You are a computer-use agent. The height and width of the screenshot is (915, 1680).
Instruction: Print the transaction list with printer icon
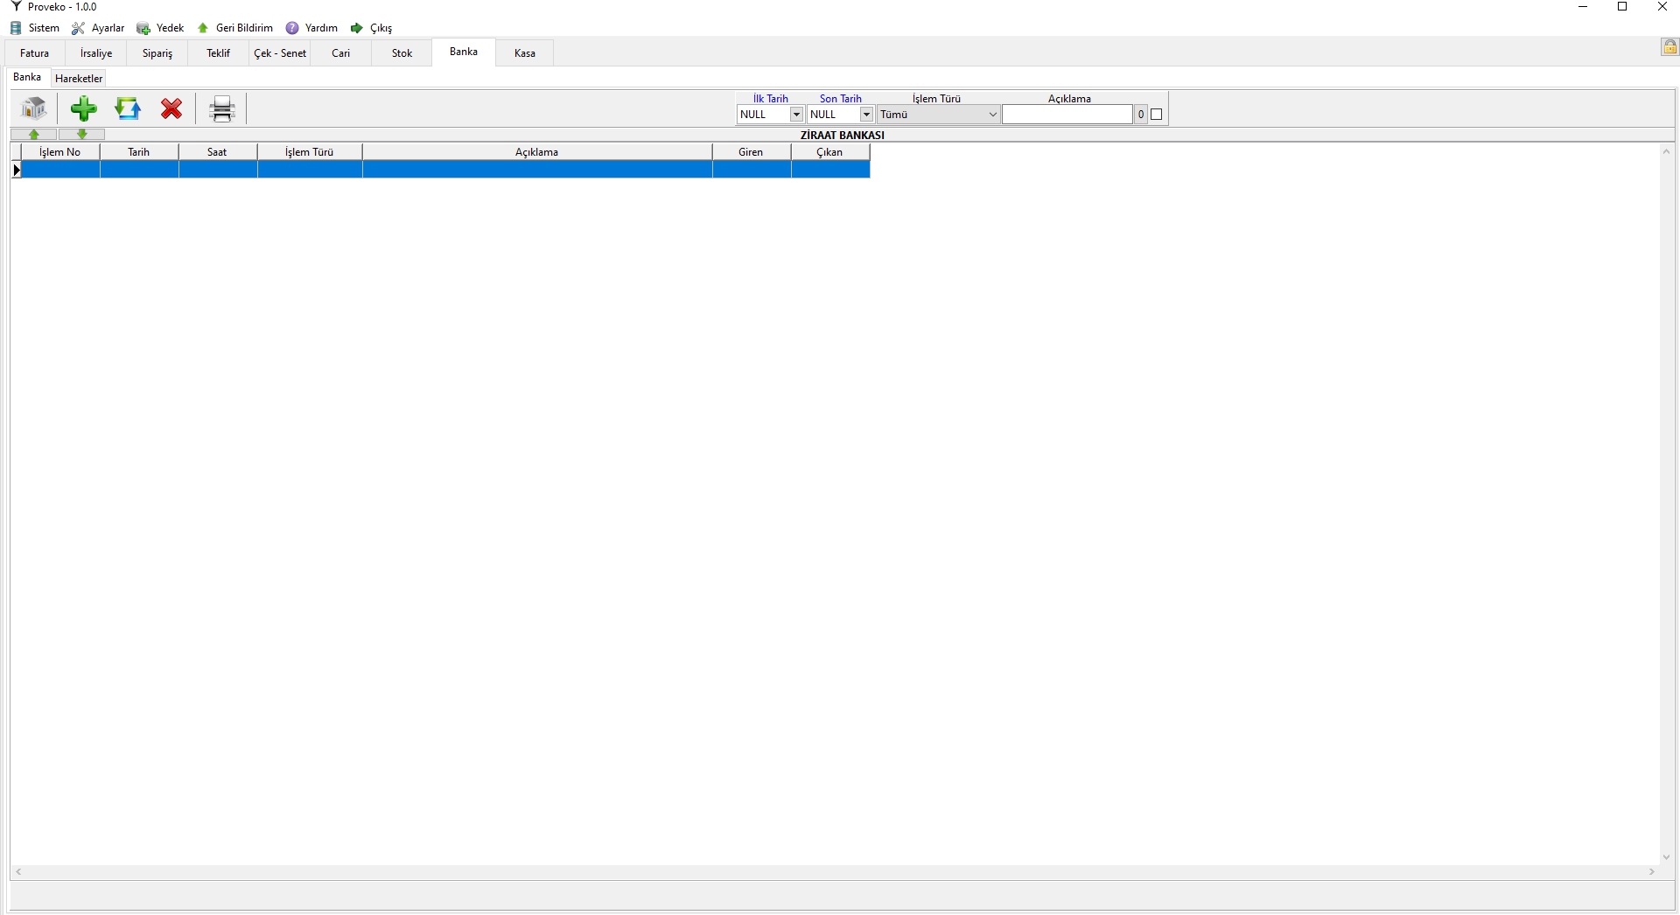click(222, 108)
